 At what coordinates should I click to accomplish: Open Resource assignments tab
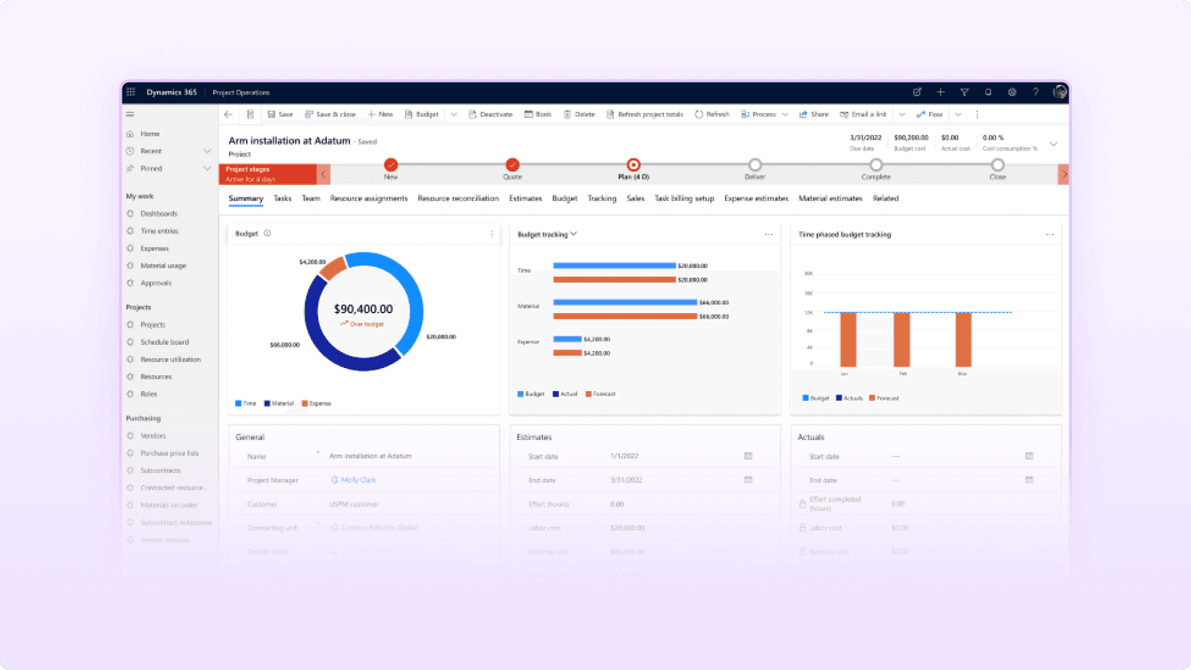[369, 198]
